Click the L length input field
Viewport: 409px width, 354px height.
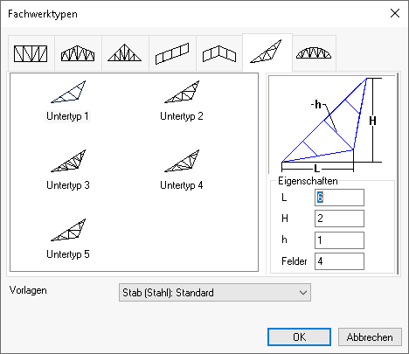pos(339,198)
